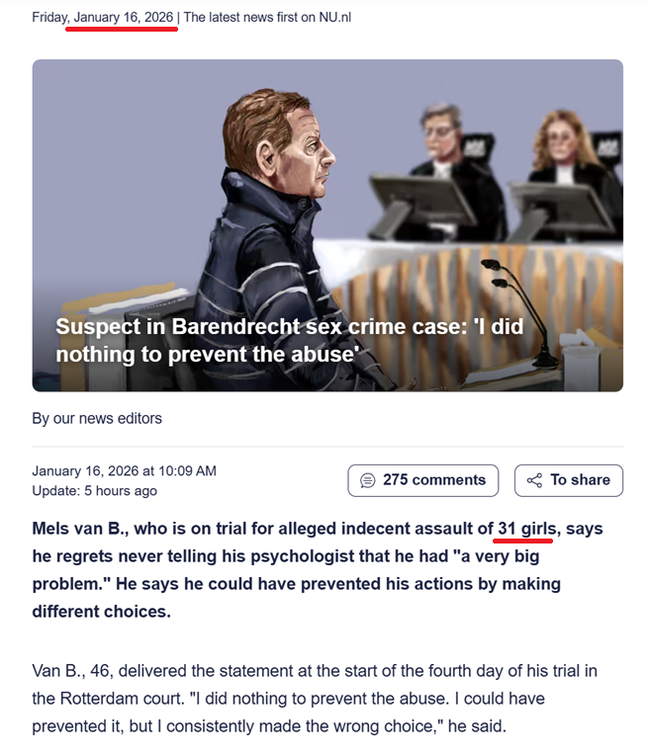Click the To share button
The image size is (649, 752).
click(569, 480)
